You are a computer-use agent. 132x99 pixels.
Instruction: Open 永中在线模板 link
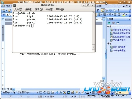point(119,50)
